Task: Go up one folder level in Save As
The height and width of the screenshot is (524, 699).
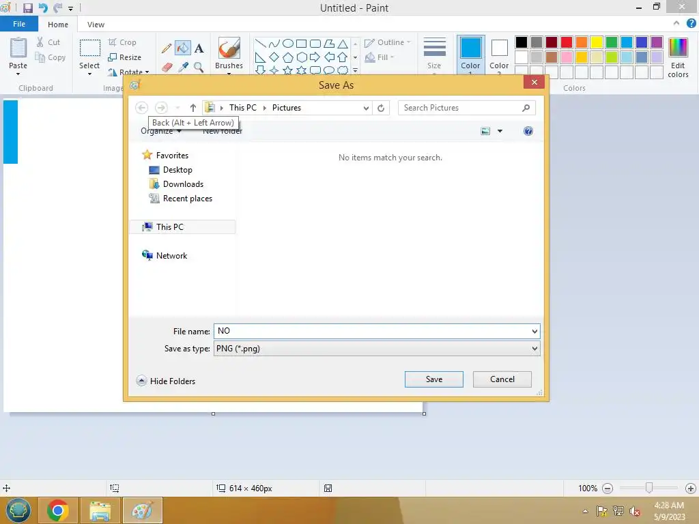Action: (193, 108)
